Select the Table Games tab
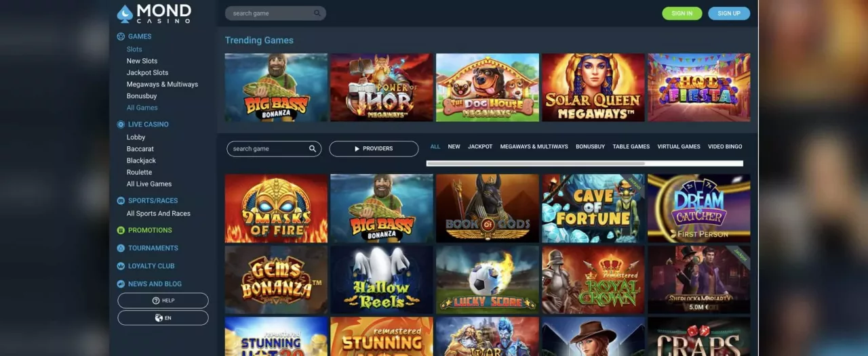Screen dimensions: 868x356 tap(631, 146)
